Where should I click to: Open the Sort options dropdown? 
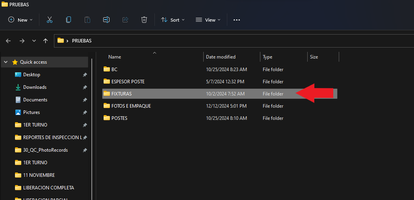(x=173, y=20)
